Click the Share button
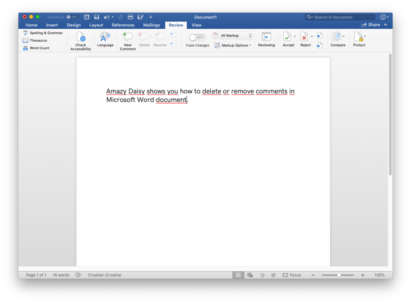Viewport: 411px width, 303px height. [x=371, y=25]
